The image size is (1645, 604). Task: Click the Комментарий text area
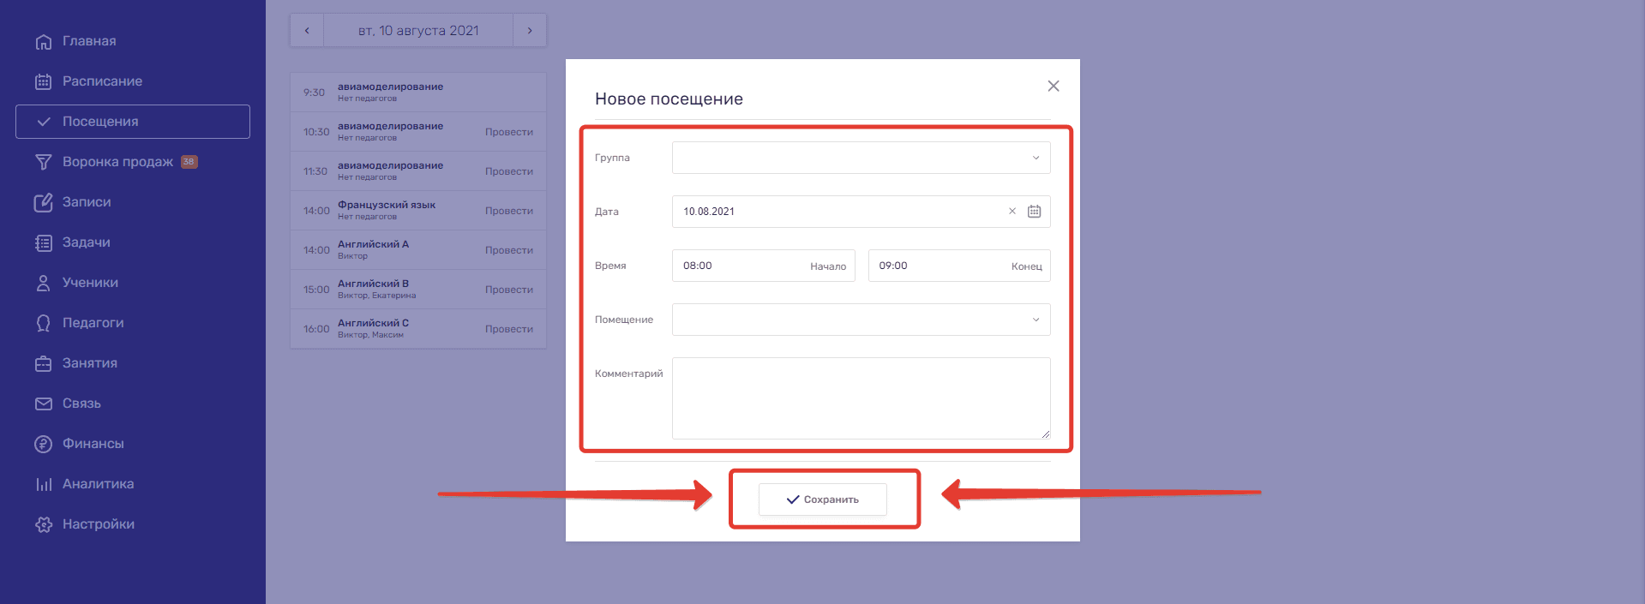tap(861, 398)
